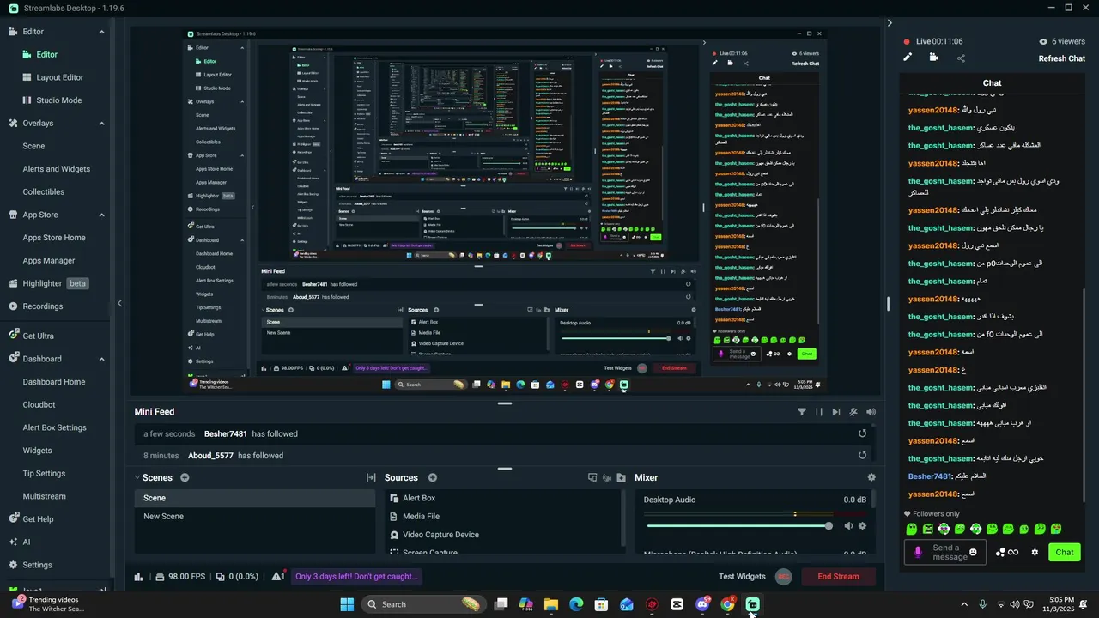Adjust Desktop Audio volume slider

(x=738, y=526)
